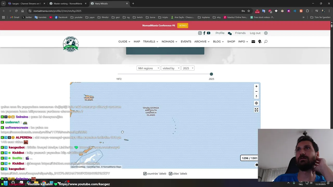Open NM regions dropdown
This screenshot has width=333, height=187.
point(148,68)
